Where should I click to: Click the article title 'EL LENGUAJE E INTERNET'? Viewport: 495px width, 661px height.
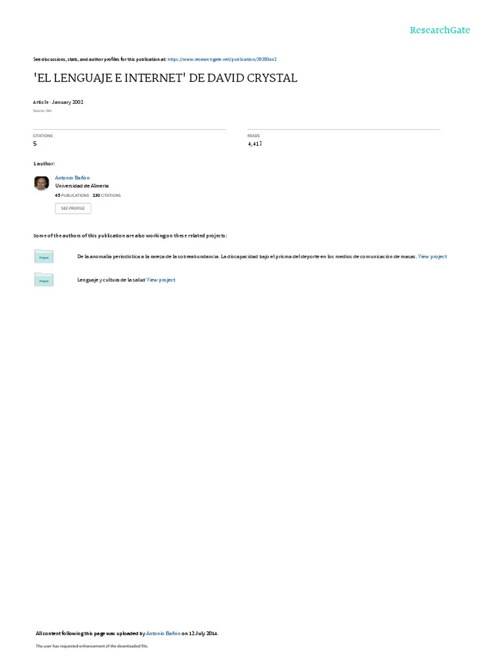(165, 78)
